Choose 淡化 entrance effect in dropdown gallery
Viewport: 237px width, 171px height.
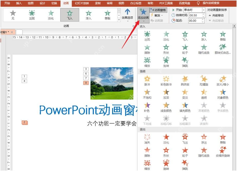point(166,36)
